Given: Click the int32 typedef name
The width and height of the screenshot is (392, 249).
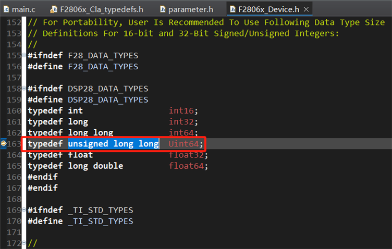Looking at the screenshot, I should [181, 122].
